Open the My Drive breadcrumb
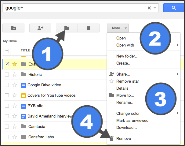Image resolution: width=185 pixels, height=146 pixels. (10, 41)
